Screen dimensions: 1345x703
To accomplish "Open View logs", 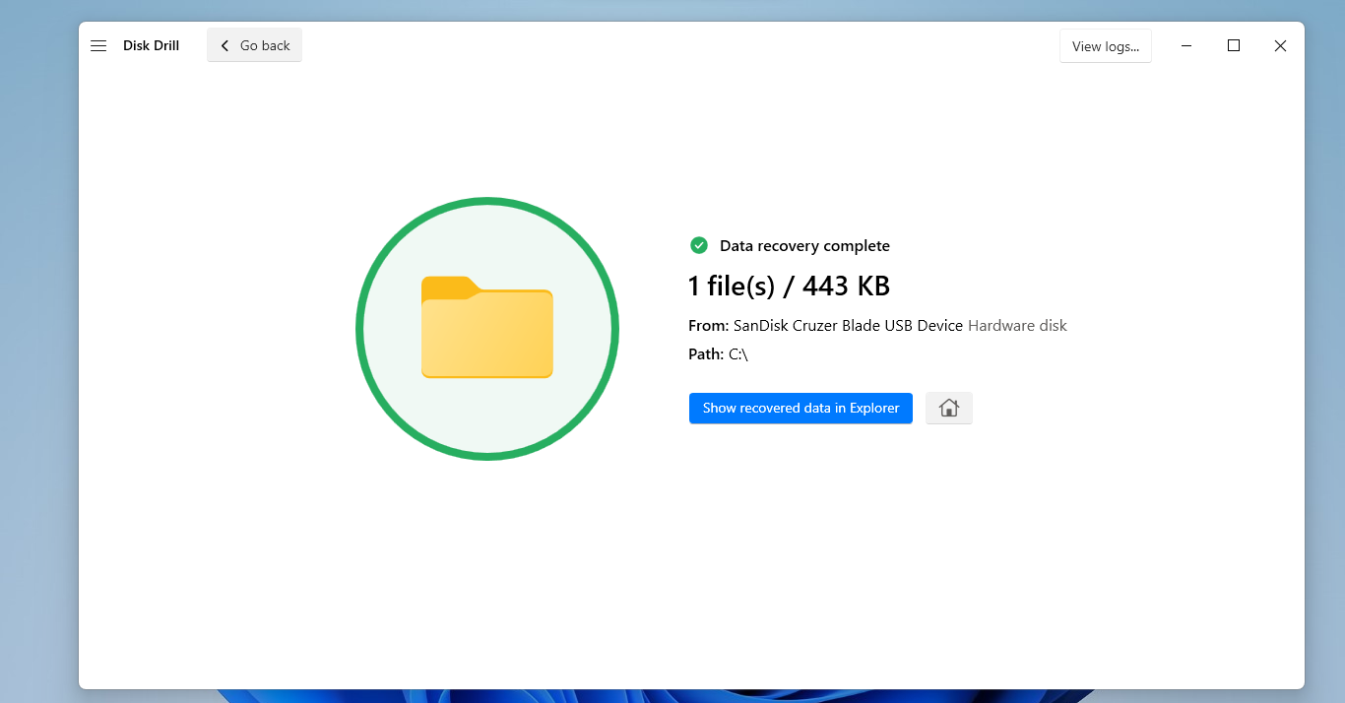I will (1105, 46).
